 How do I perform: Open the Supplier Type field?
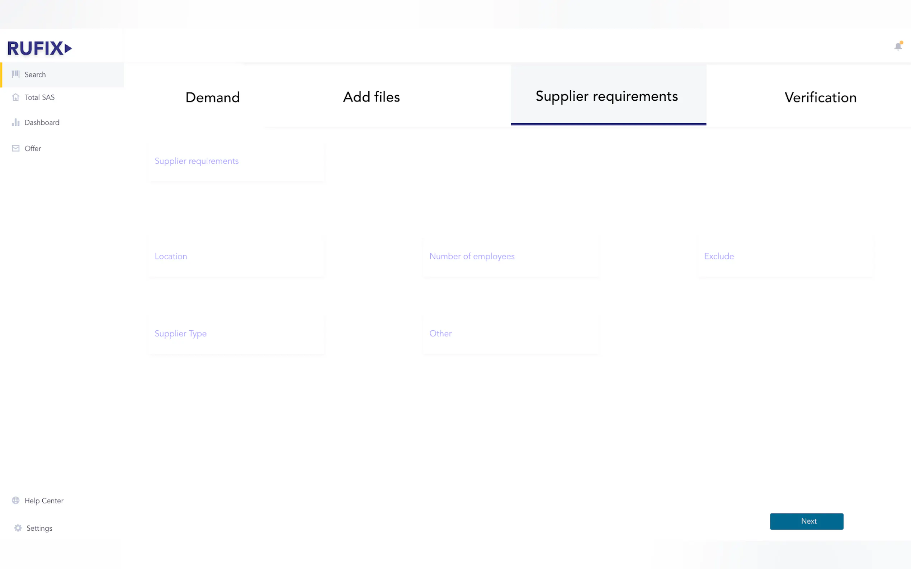(236, 334)
